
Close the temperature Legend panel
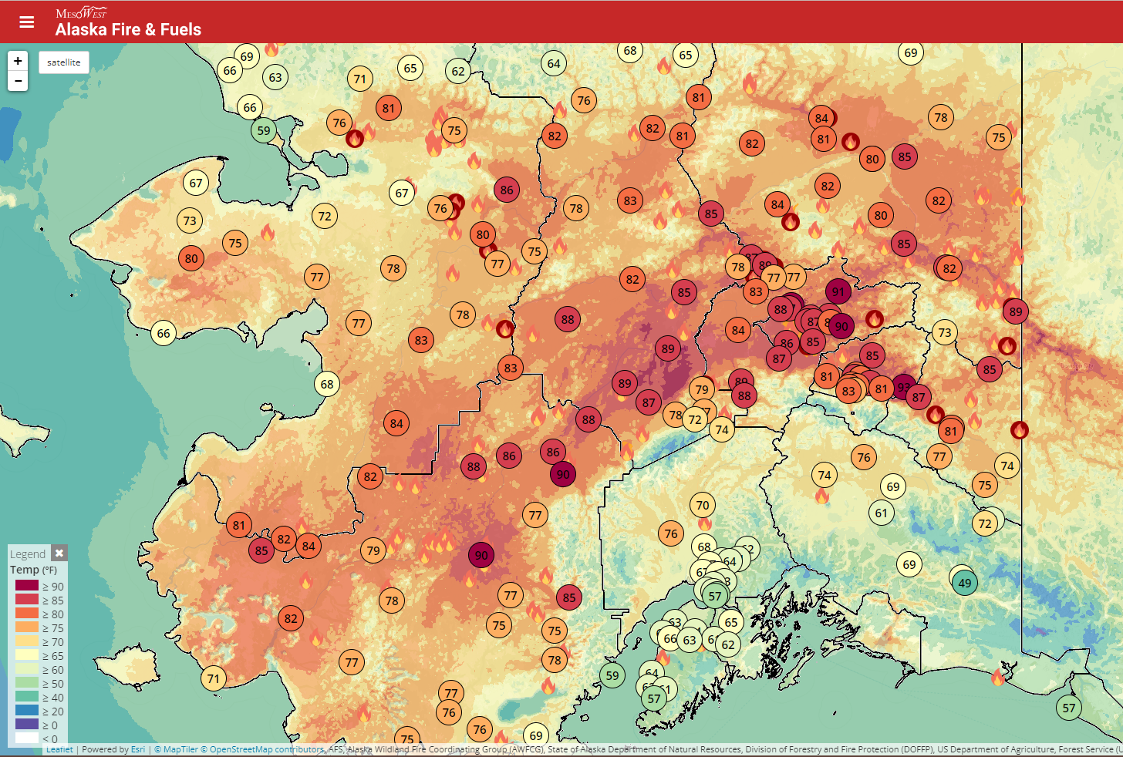pos(59,553)
